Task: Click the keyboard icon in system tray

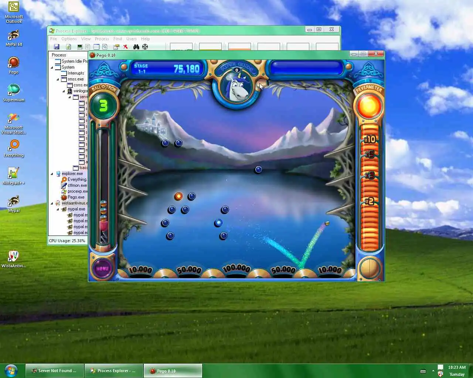Action: coord(423,371)
